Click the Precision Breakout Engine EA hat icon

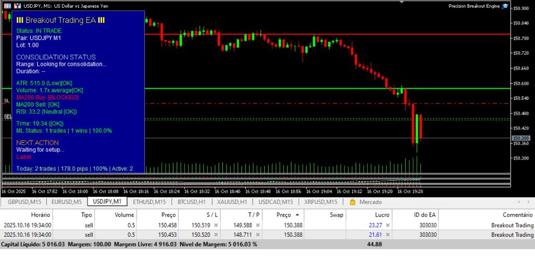tap(505, 6)
